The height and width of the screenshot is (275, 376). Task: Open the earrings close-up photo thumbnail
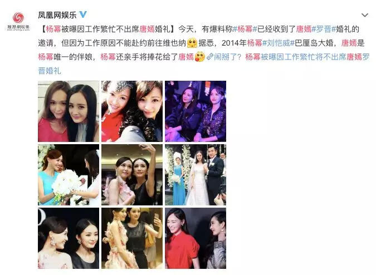click(x=69, y=238)
